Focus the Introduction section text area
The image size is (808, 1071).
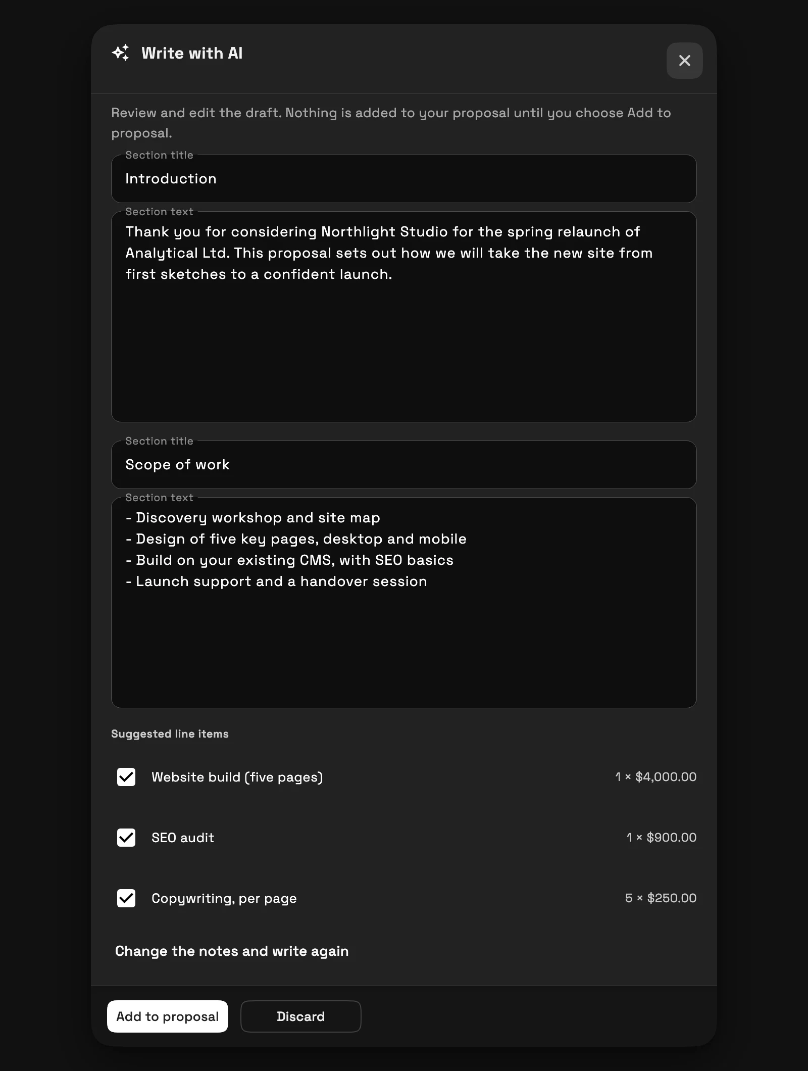[404, 317]
